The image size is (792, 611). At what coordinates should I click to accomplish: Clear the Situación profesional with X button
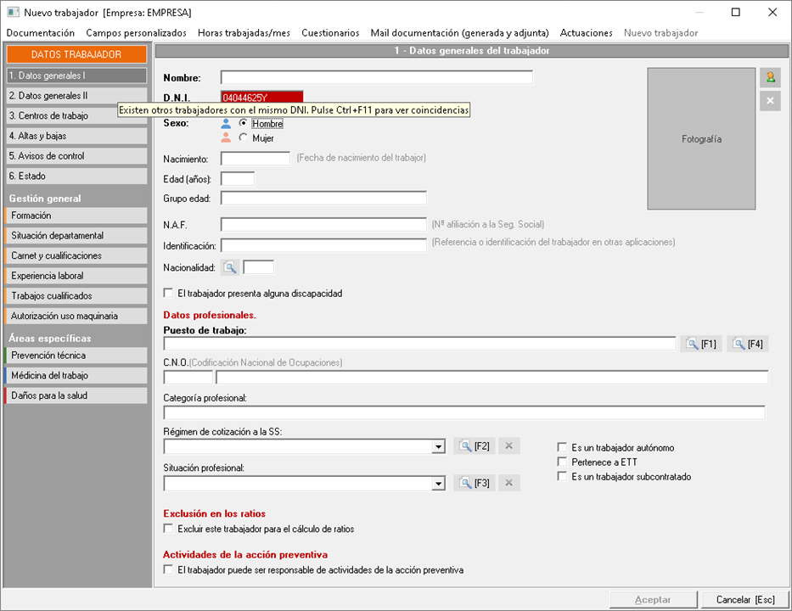[x=508, y=483]
